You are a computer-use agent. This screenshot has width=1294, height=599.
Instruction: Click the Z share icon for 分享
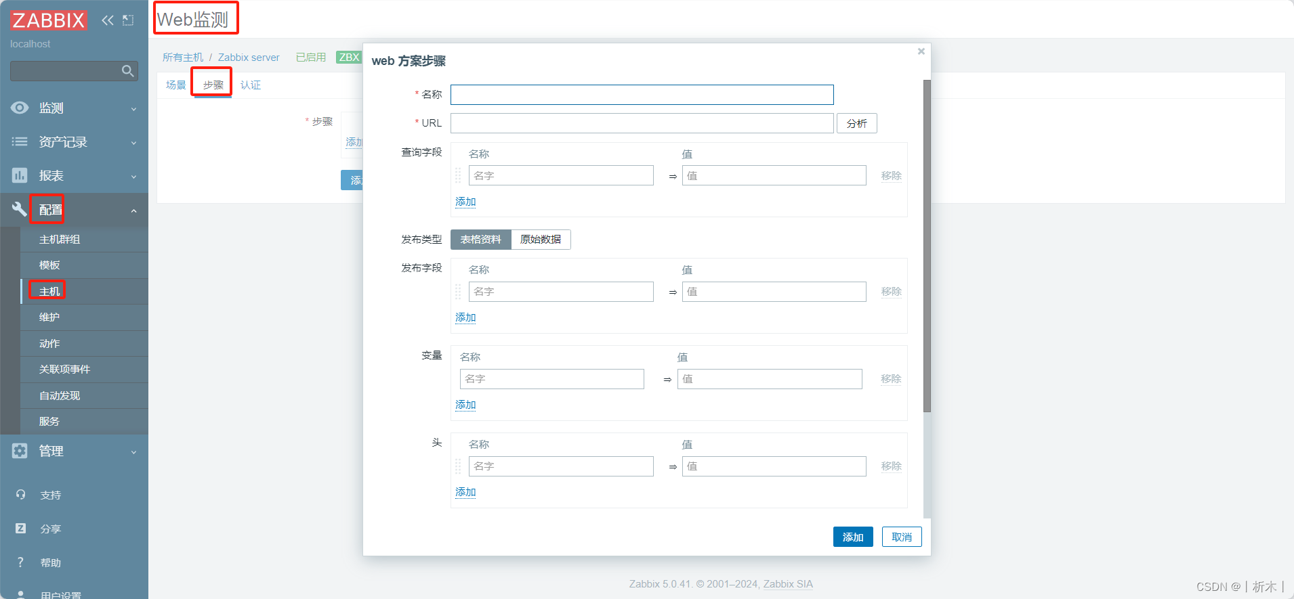(21, 529)
